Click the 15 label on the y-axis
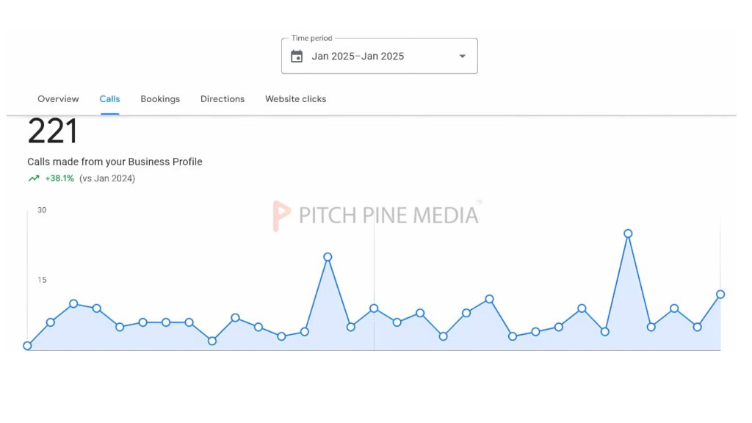Screen dimensions: 752x423 42,280
